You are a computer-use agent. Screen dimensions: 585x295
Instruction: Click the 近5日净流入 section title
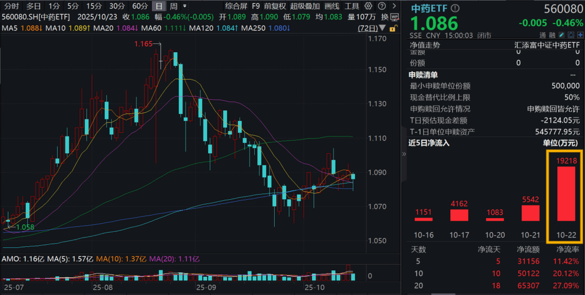pos(429,143)
